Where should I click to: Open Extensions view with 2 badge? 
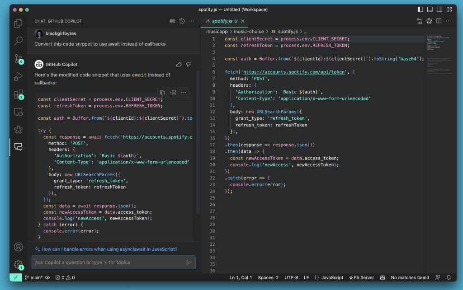point(18,94)
